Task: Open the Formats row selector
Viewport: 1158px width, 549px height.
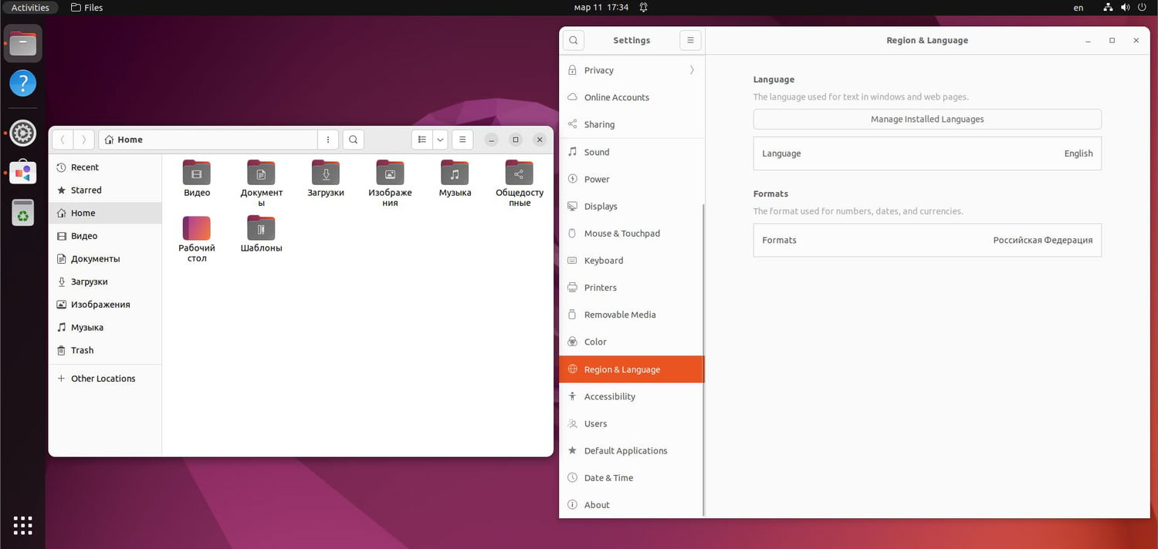Action: 927,240
